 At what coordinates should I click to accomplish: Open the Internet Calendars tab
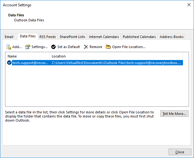point(104,37)
